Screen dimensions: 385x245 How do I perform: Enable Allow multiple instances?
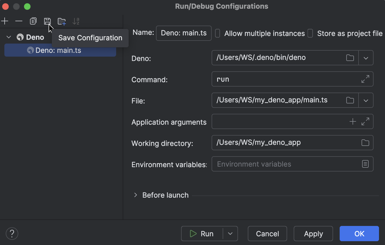[217, 33]
